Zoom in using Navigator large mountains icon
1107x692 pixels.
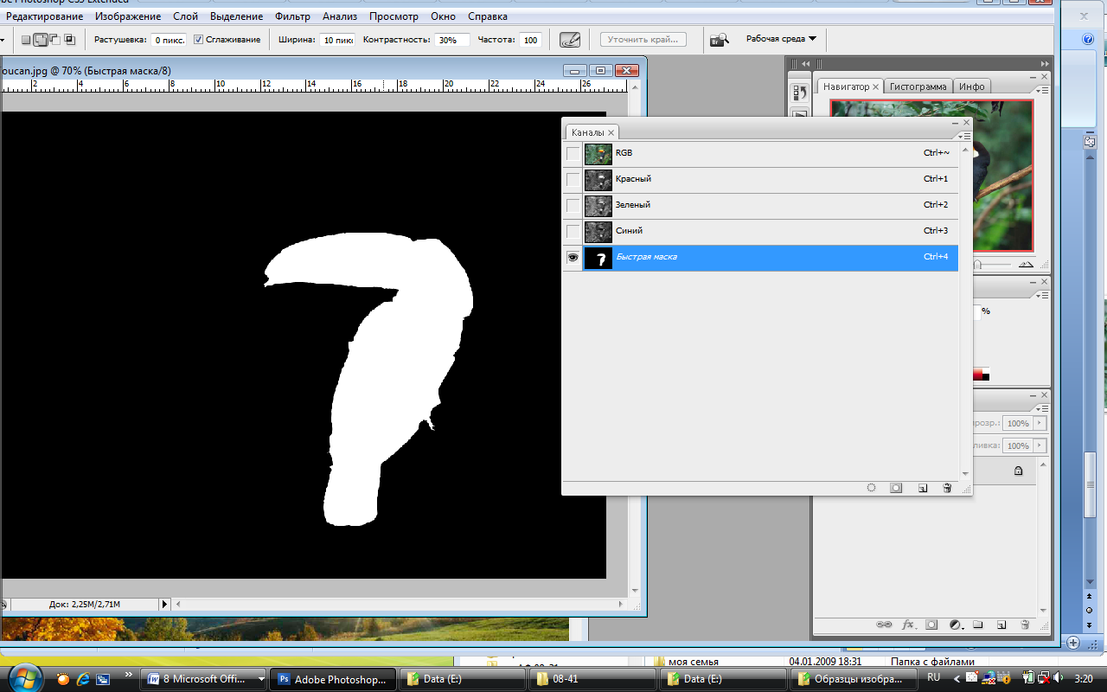coord(1026,264)
